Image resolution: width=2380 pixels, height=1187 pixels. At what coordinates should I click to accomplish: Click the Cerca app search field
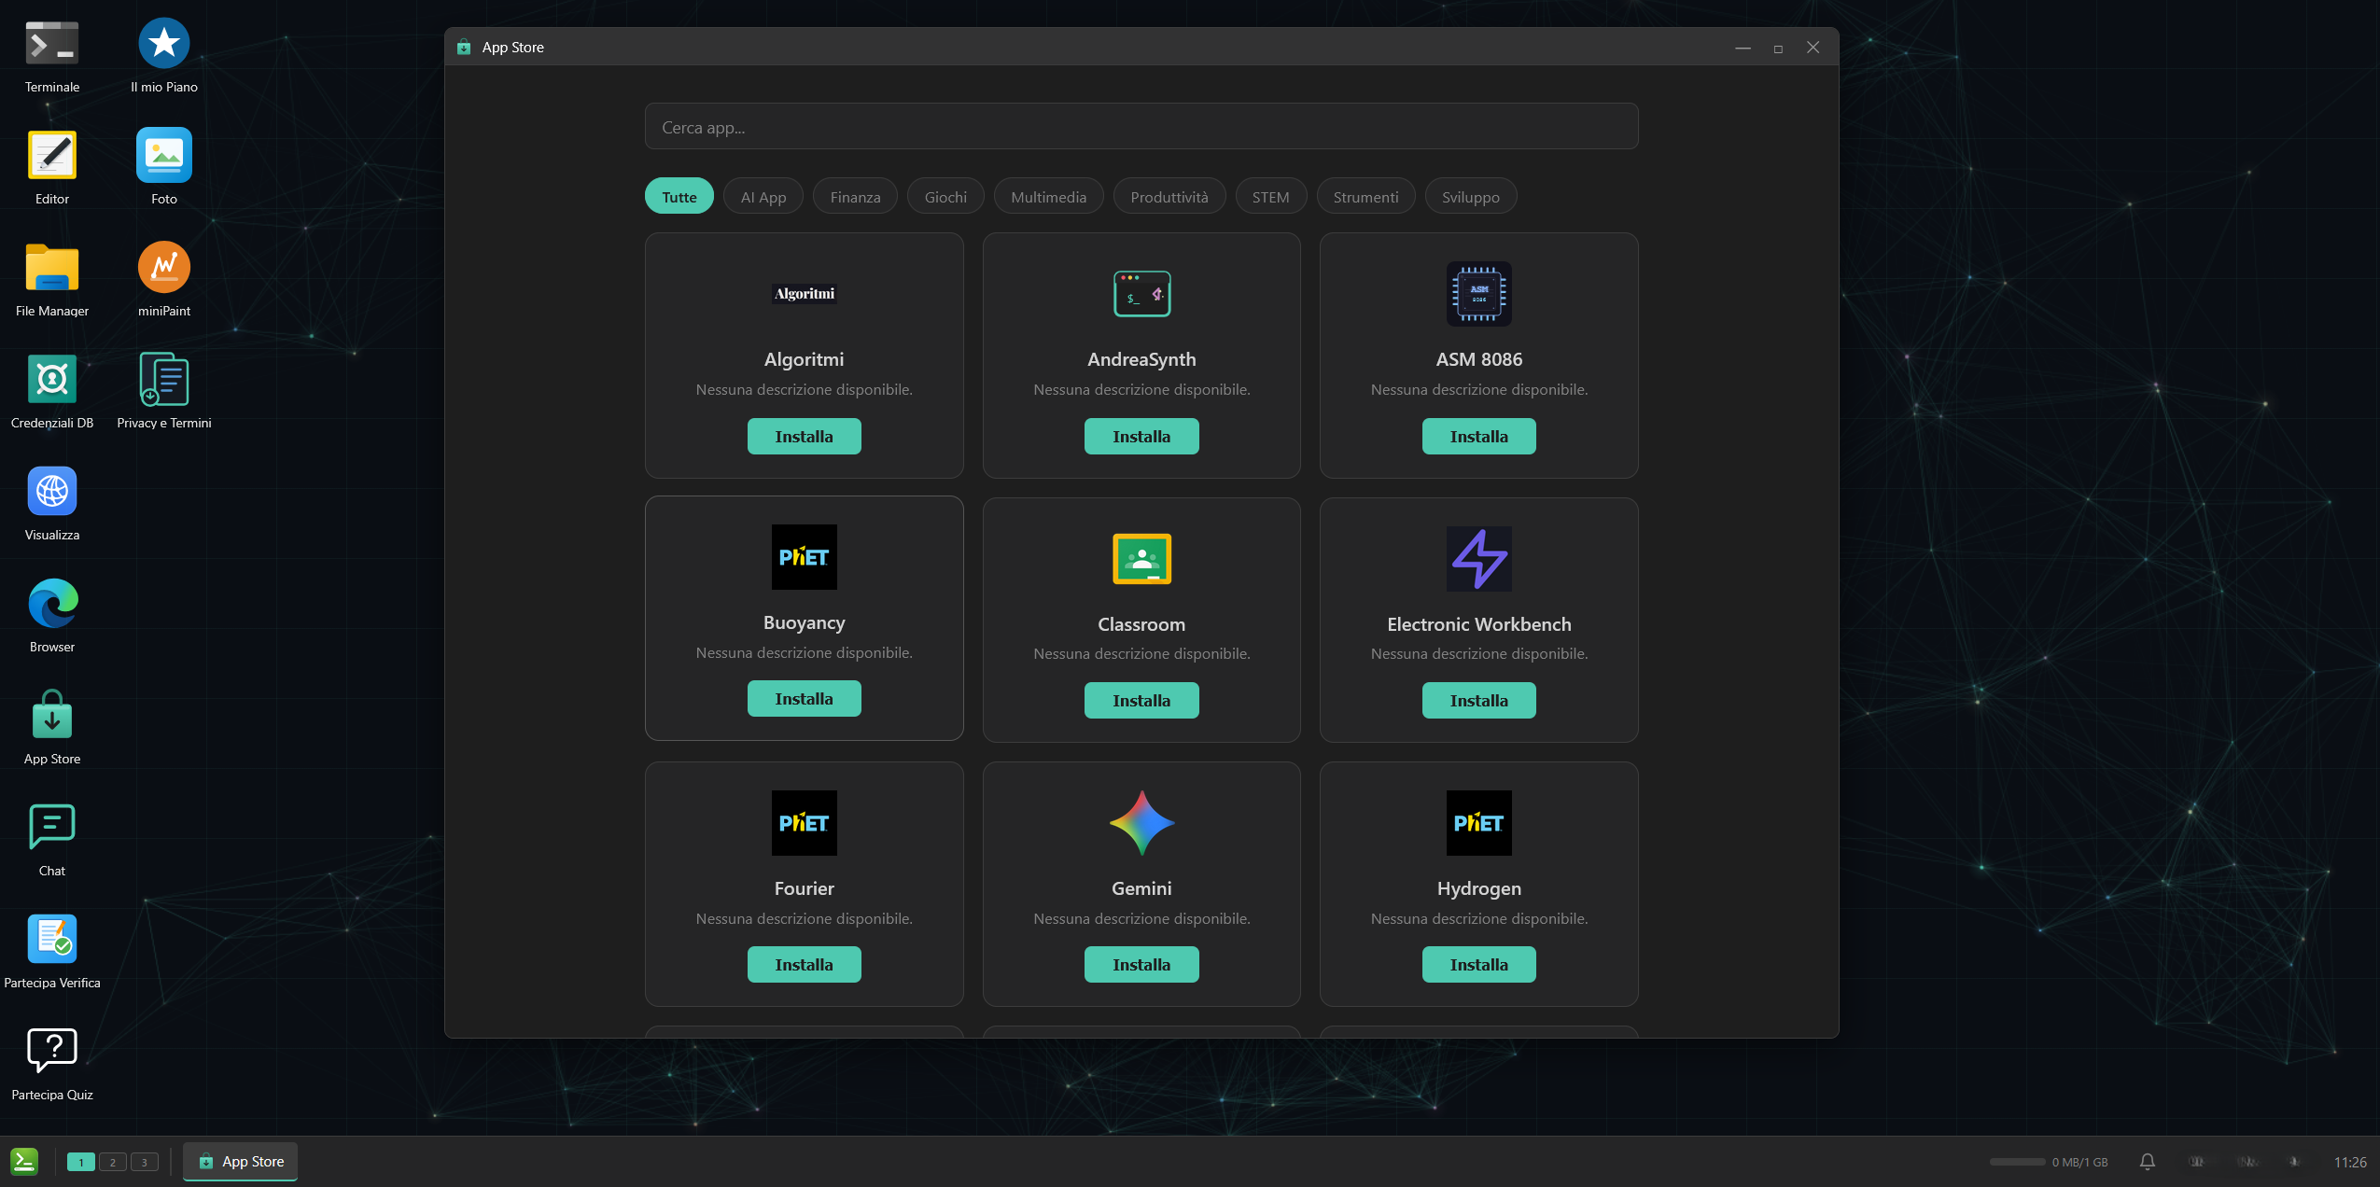[x=1141, y=126]
